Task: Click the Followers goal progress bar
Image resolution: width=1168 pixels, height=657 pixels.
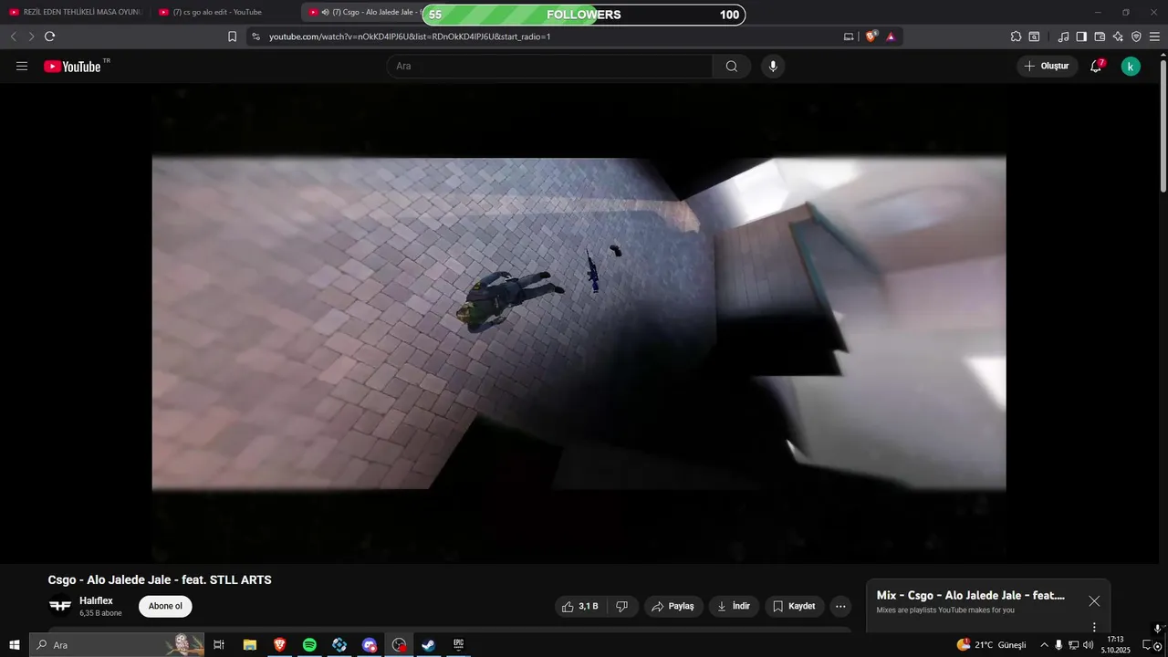Action: pos(584,15)
